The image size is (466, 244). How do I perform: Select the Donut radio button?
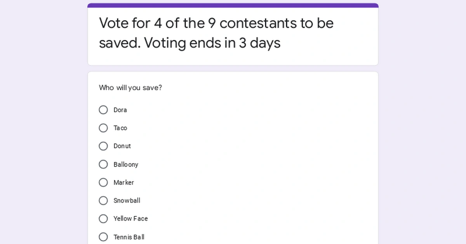(103, 146)
